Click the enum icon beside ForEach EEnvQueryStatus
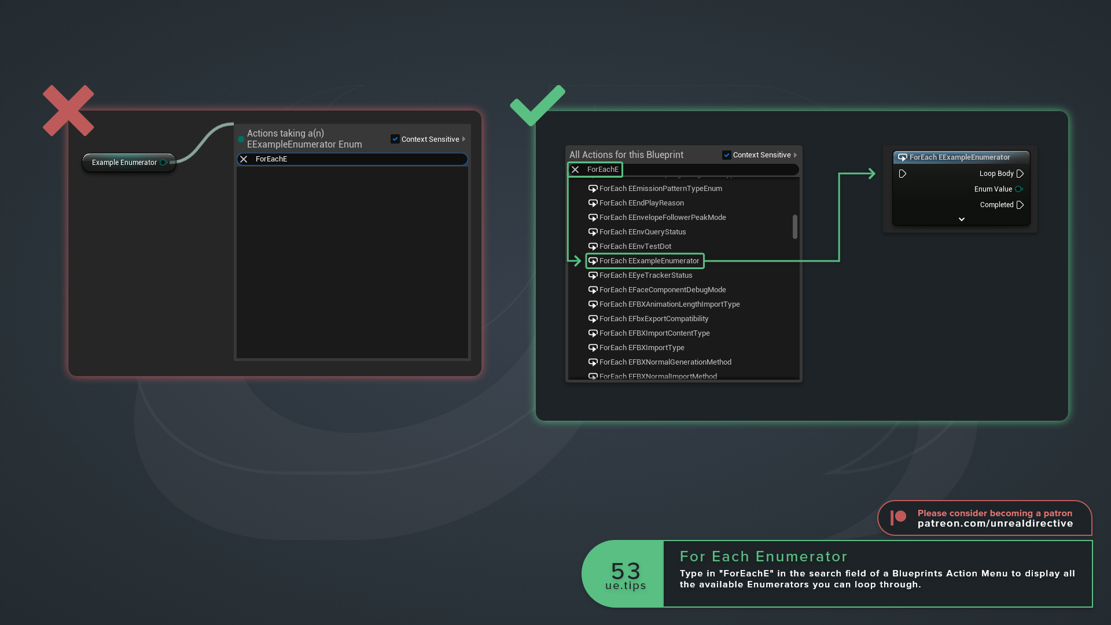The image size is (1111, 625). (x=594, y=231)
